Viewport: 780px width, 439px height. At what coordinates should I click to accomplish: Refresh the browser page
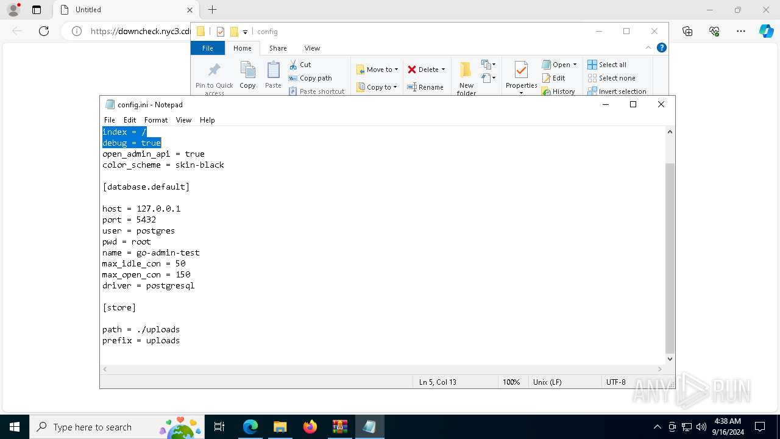(44, 31)
